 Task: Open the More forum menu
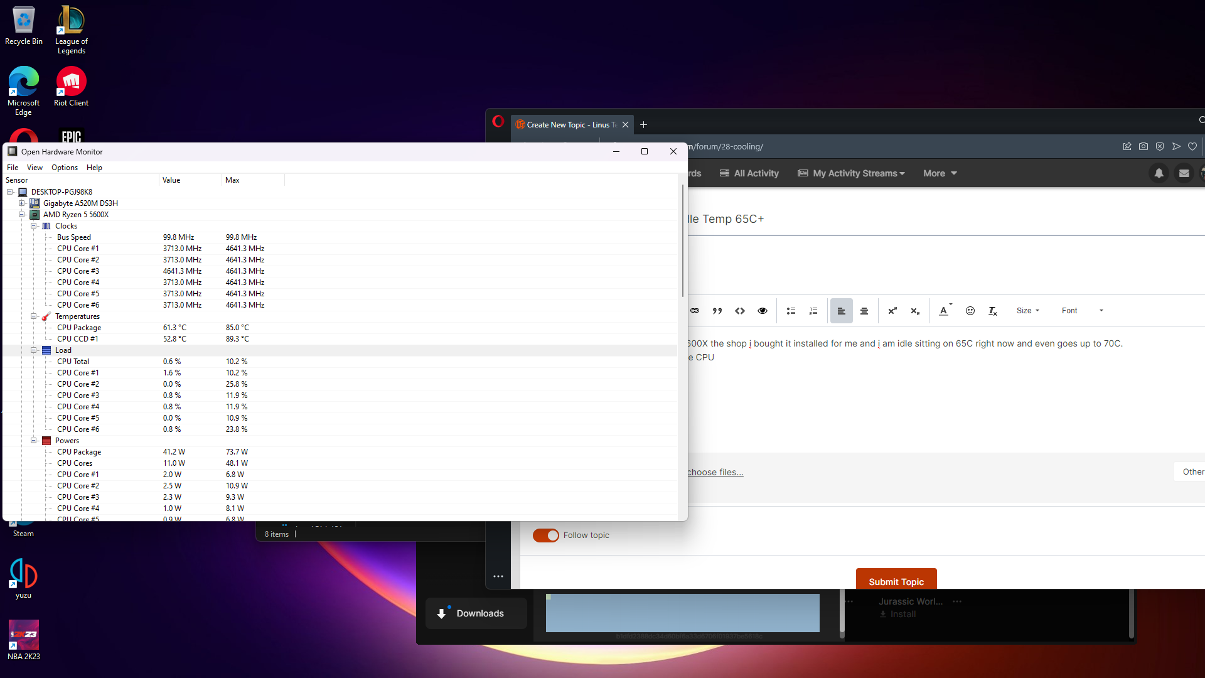point(940,173)
